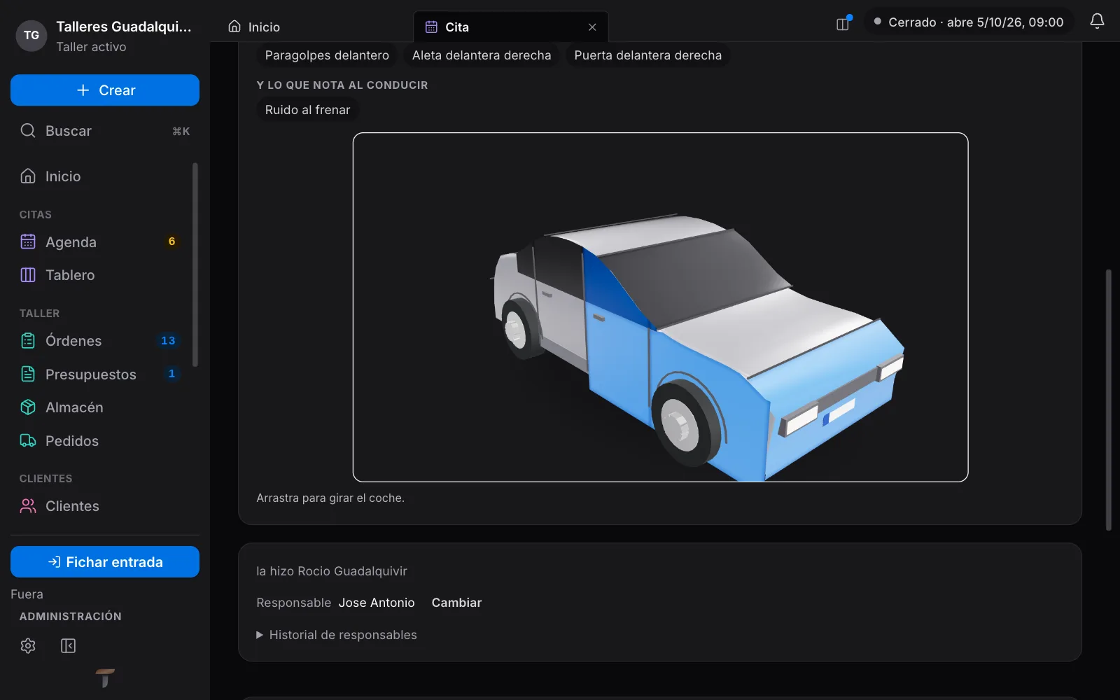The width and height of the screenshot is (1120, 700).
Task: Click the Agenda badge showing 6
Action: tap(171, 241)
